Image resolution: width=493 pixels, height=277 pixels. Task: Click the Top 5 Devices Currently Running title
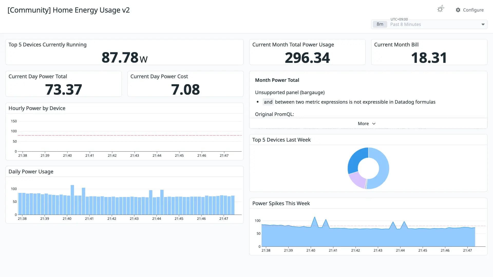pyautogui.click(x=48, y=45)
